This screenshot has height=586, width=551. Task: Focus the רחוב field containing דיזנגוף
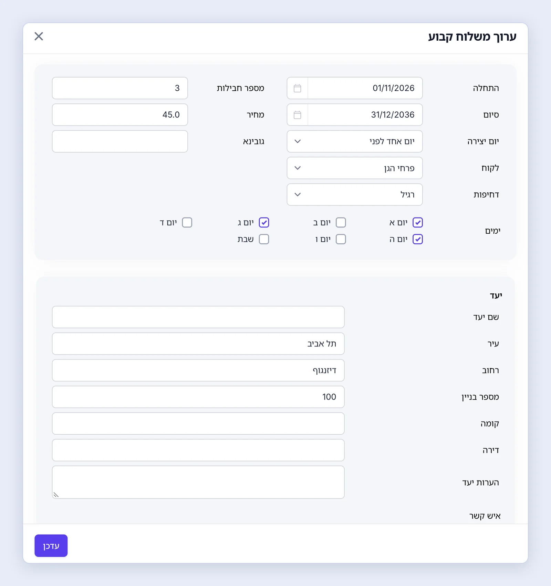pos(198,371)
